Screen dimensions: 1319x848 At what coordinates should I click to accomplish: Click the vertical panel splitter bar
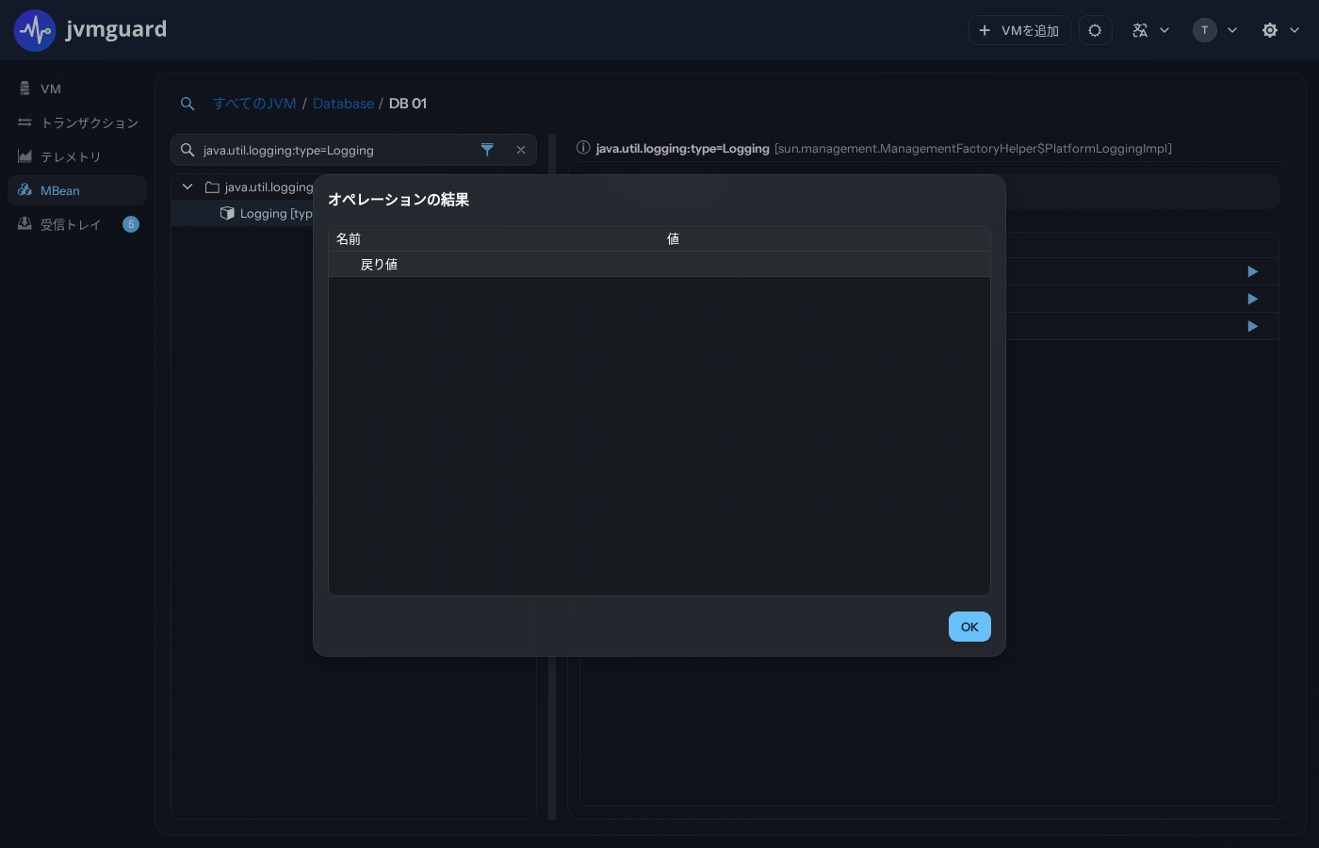(x=552, y=476)
